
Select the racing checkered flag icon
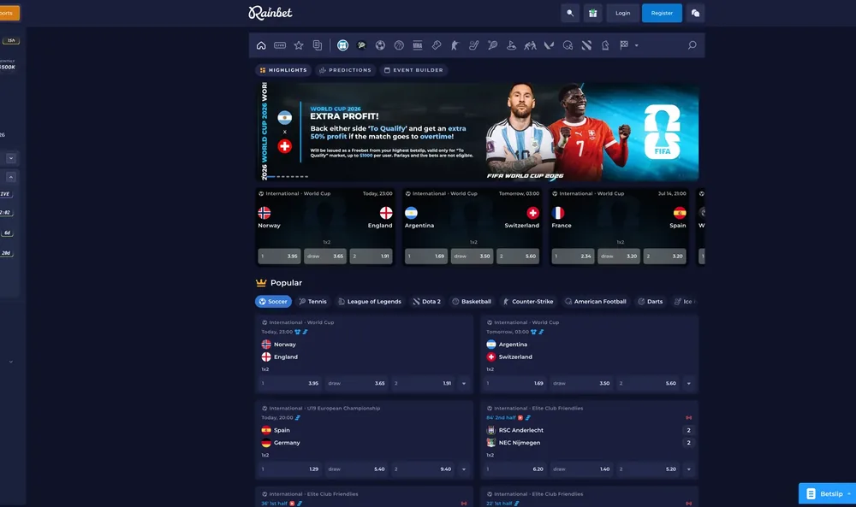624,45
